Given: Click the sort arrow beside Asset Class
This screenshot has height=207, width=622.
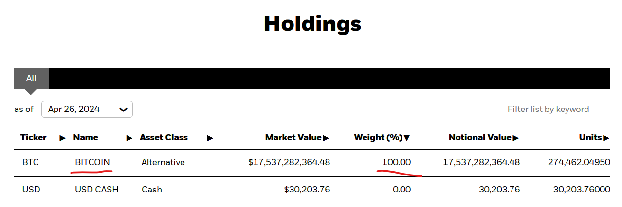Looking at the screenshot, I should point(210,138).
